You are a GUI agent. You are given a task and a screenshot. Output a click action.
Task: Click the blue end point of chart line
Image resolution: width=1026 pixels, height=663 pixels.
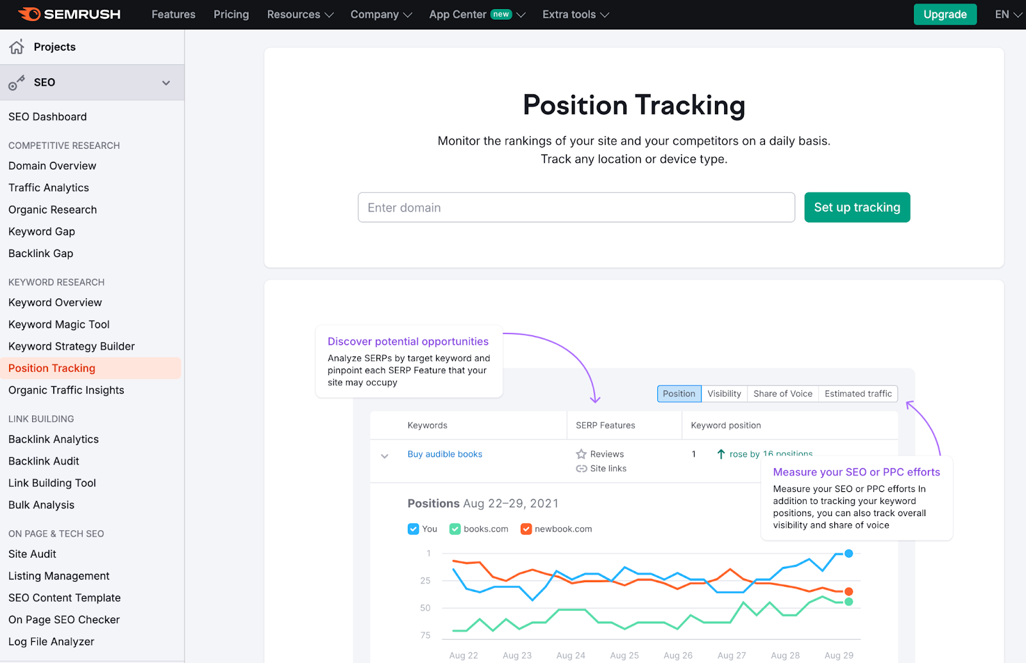(x=848, y=553)
